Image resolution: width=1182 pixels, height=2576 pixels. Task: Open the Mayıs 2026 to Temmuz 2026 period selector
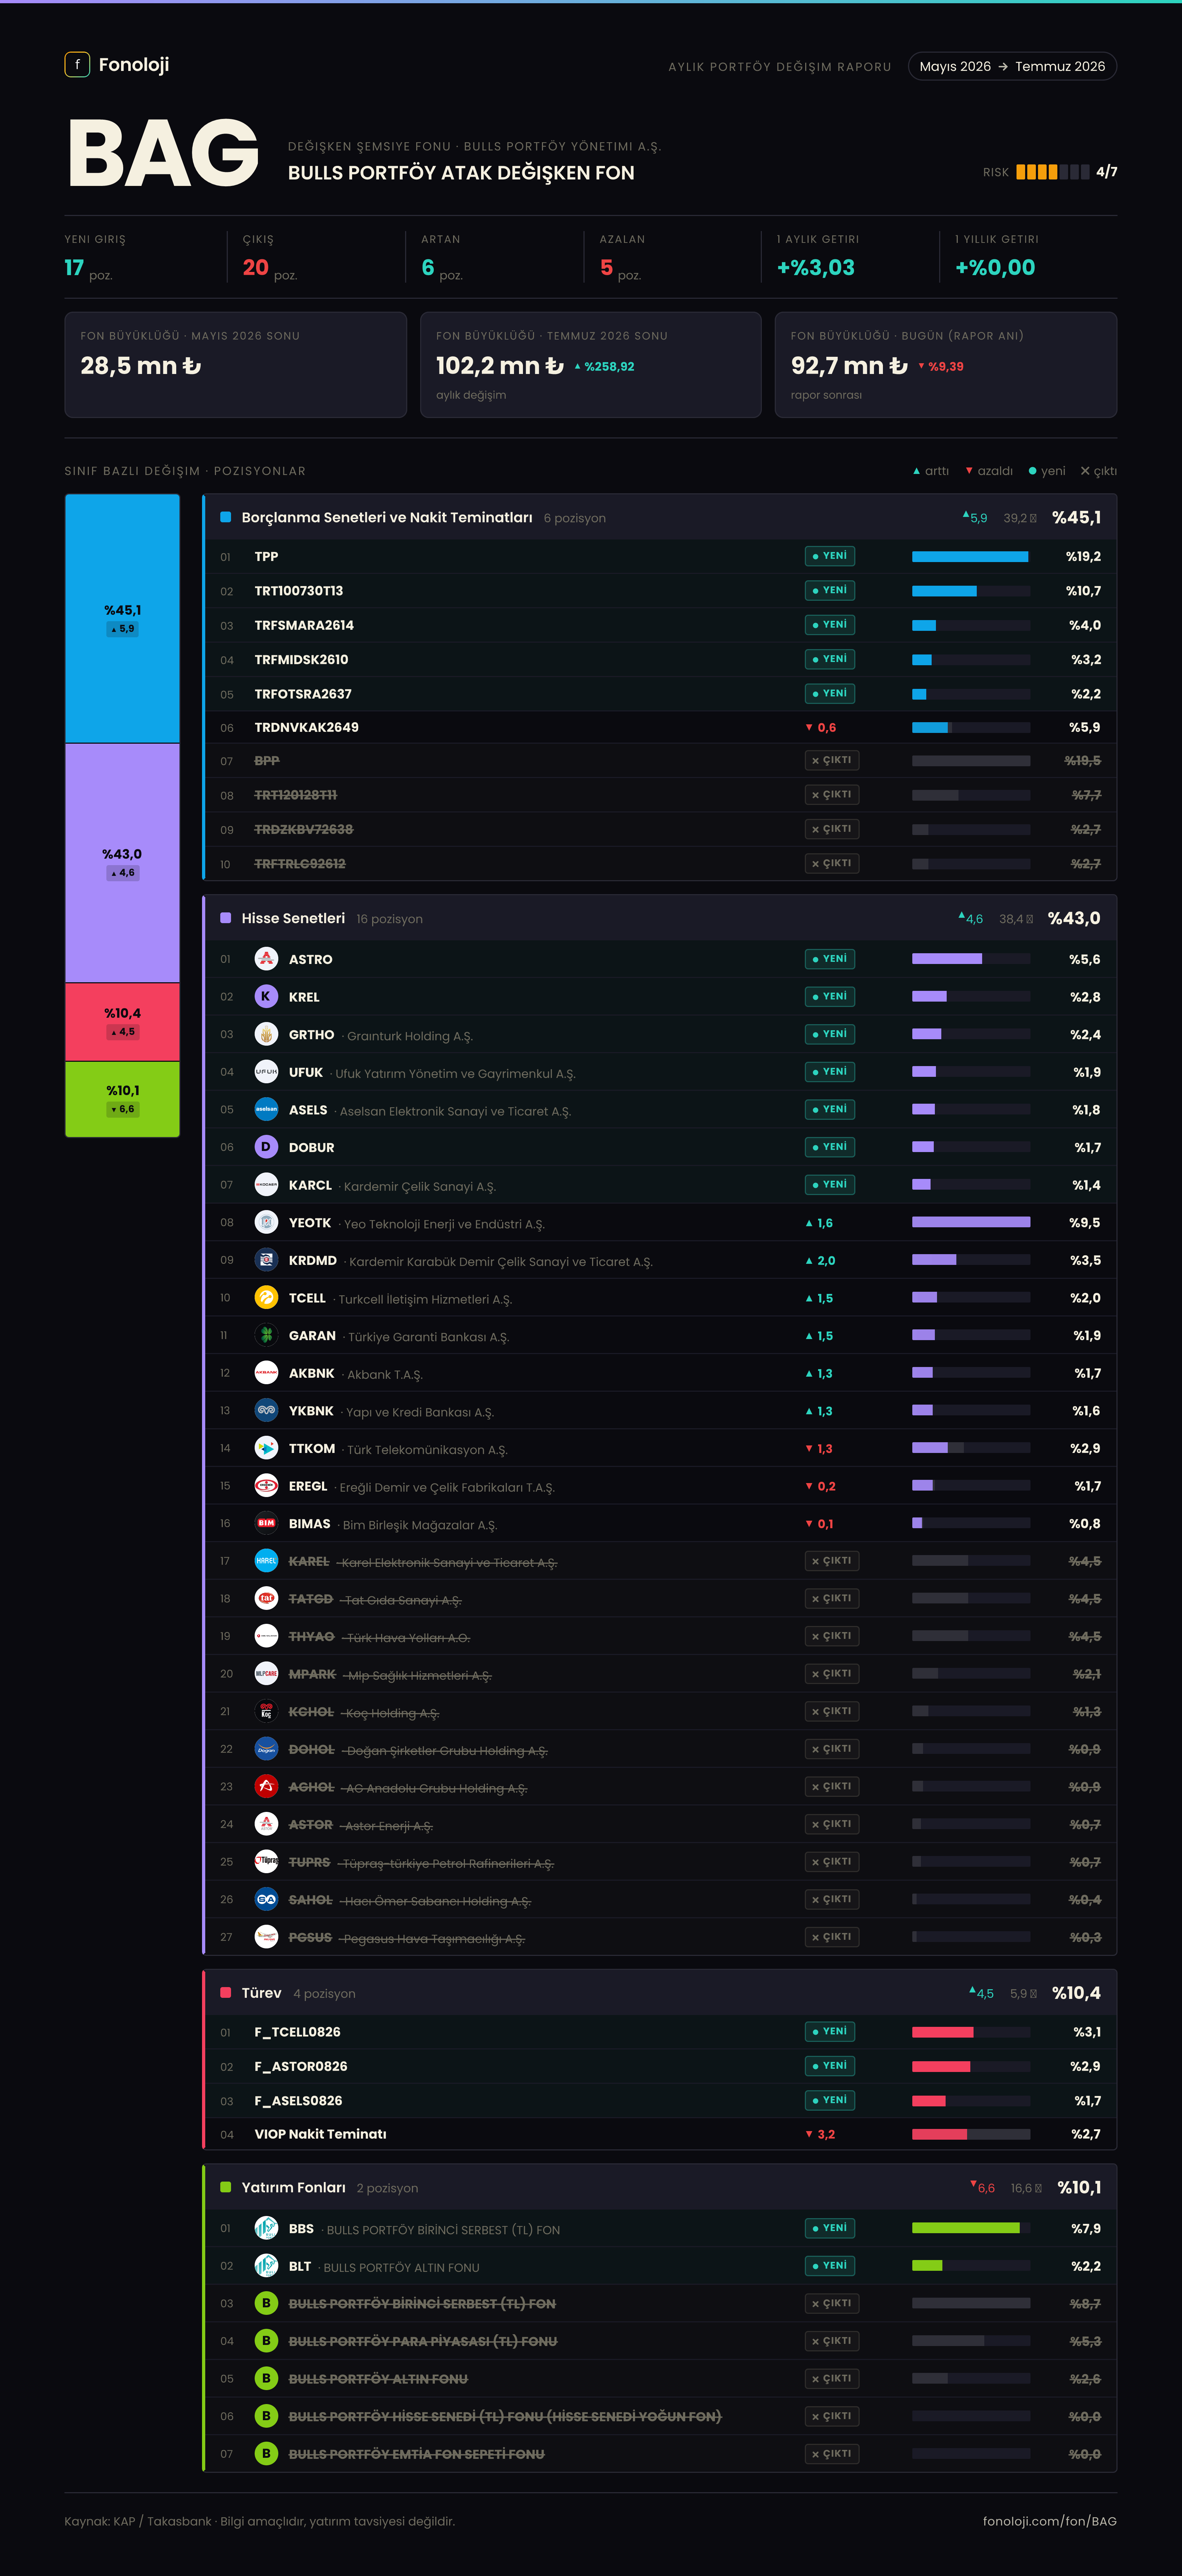(x=1012, y=66)
